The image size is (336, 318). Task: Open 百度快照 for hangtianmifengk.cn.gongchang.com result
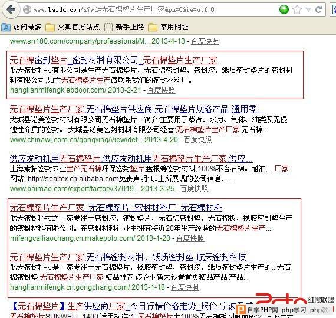[x=185, y=287]
